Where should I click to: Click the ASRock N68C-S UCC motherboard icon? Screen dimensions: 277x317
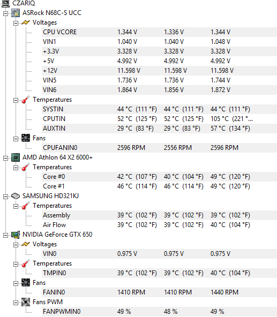tap(16, 13)
